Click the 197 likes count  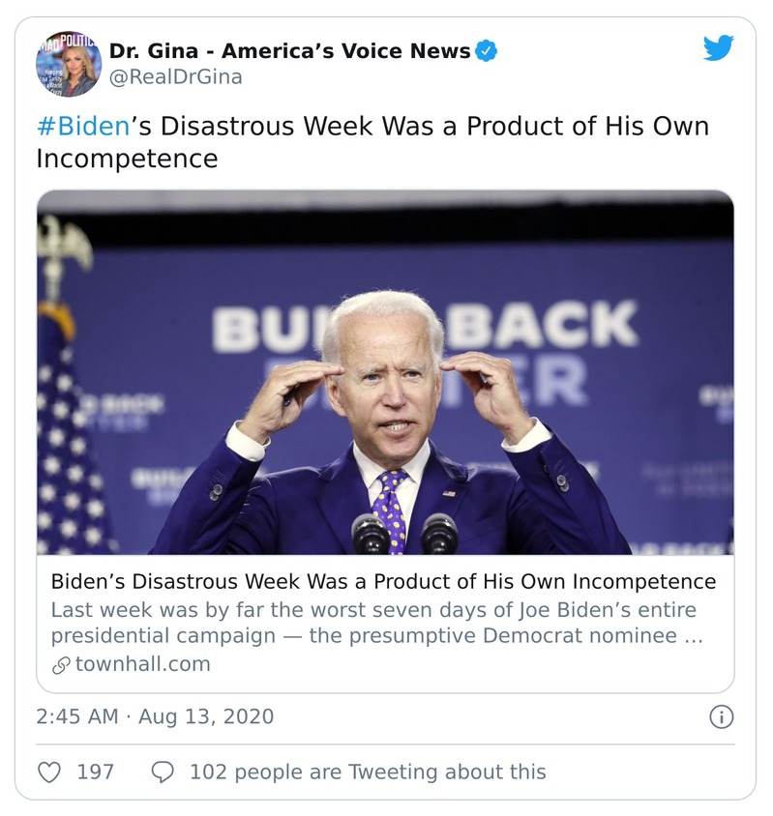point(95,772)
